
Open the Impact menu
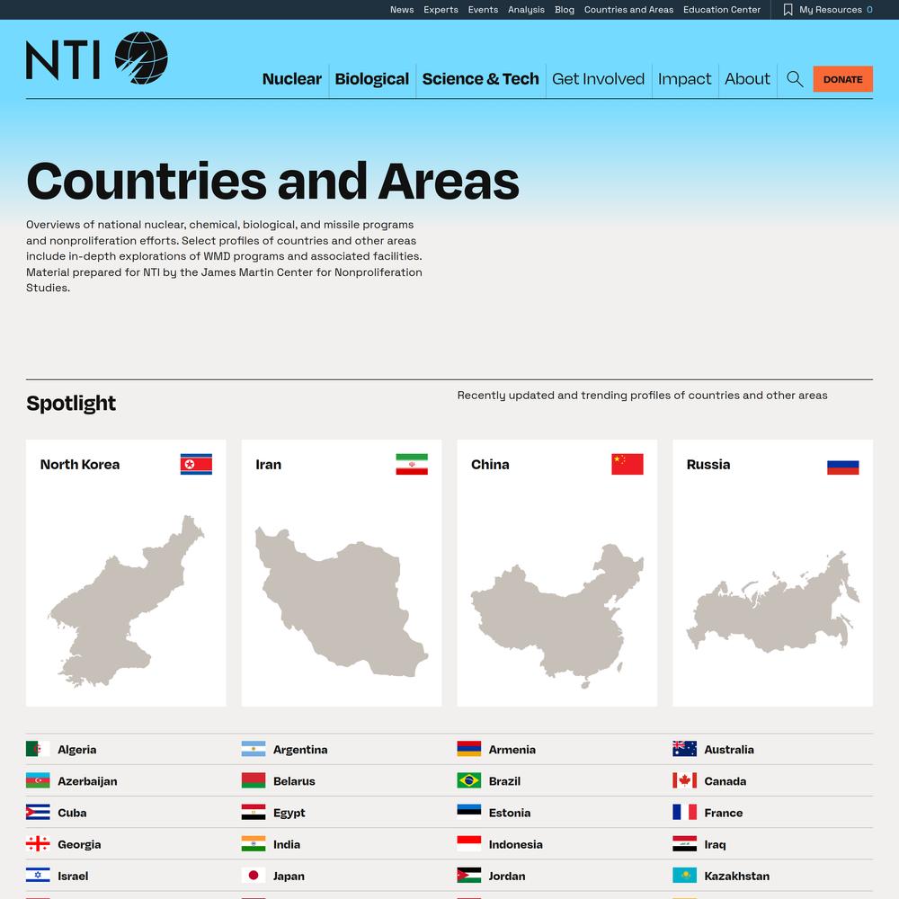684,79
